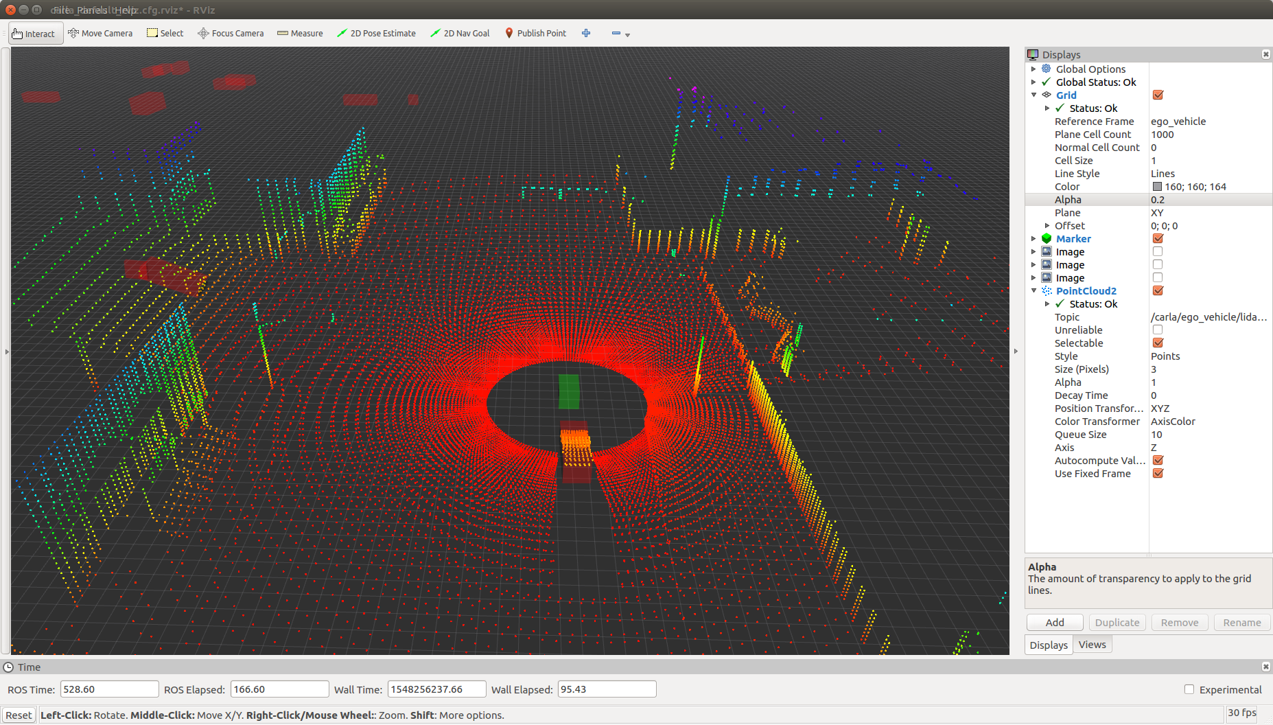Screen dimensions: 1273x725
Task: Select the Publish Point tool
Action: tap(535, 33)
